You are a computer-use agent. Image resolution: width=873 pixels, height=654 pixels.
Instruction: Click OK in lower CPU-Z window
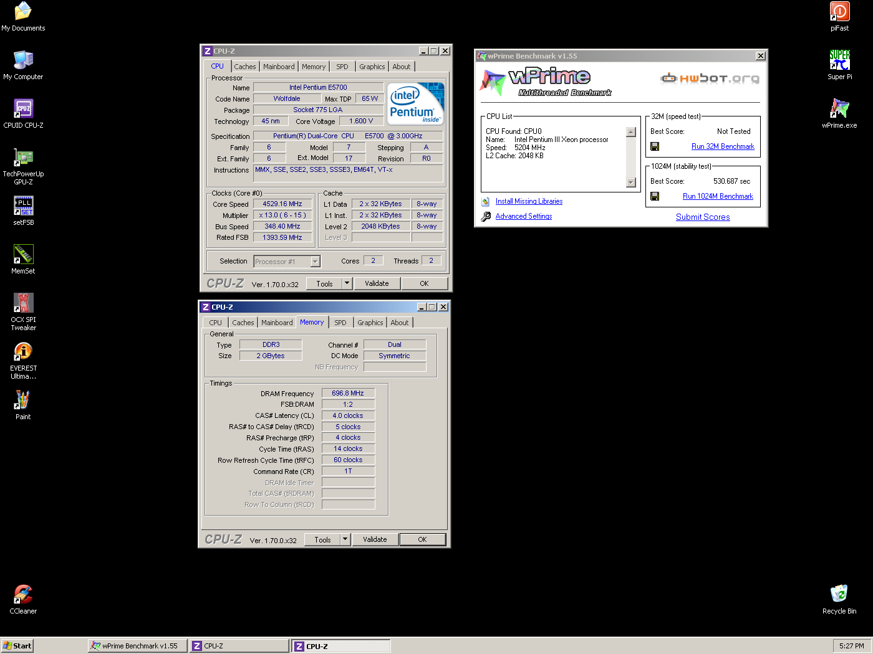(x=422, y=539)
